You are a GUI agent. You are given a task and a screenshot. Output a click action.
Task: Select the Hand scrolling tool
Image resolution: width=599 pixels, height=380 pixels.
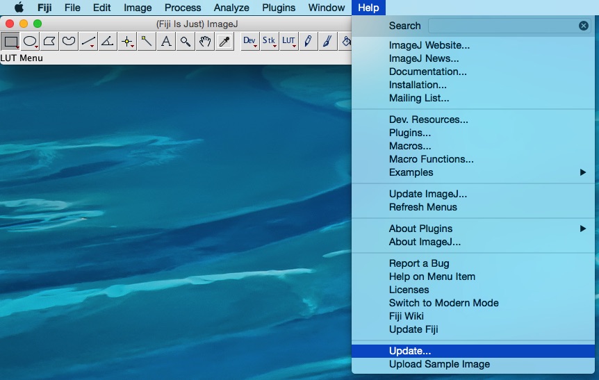pos(205,41)
